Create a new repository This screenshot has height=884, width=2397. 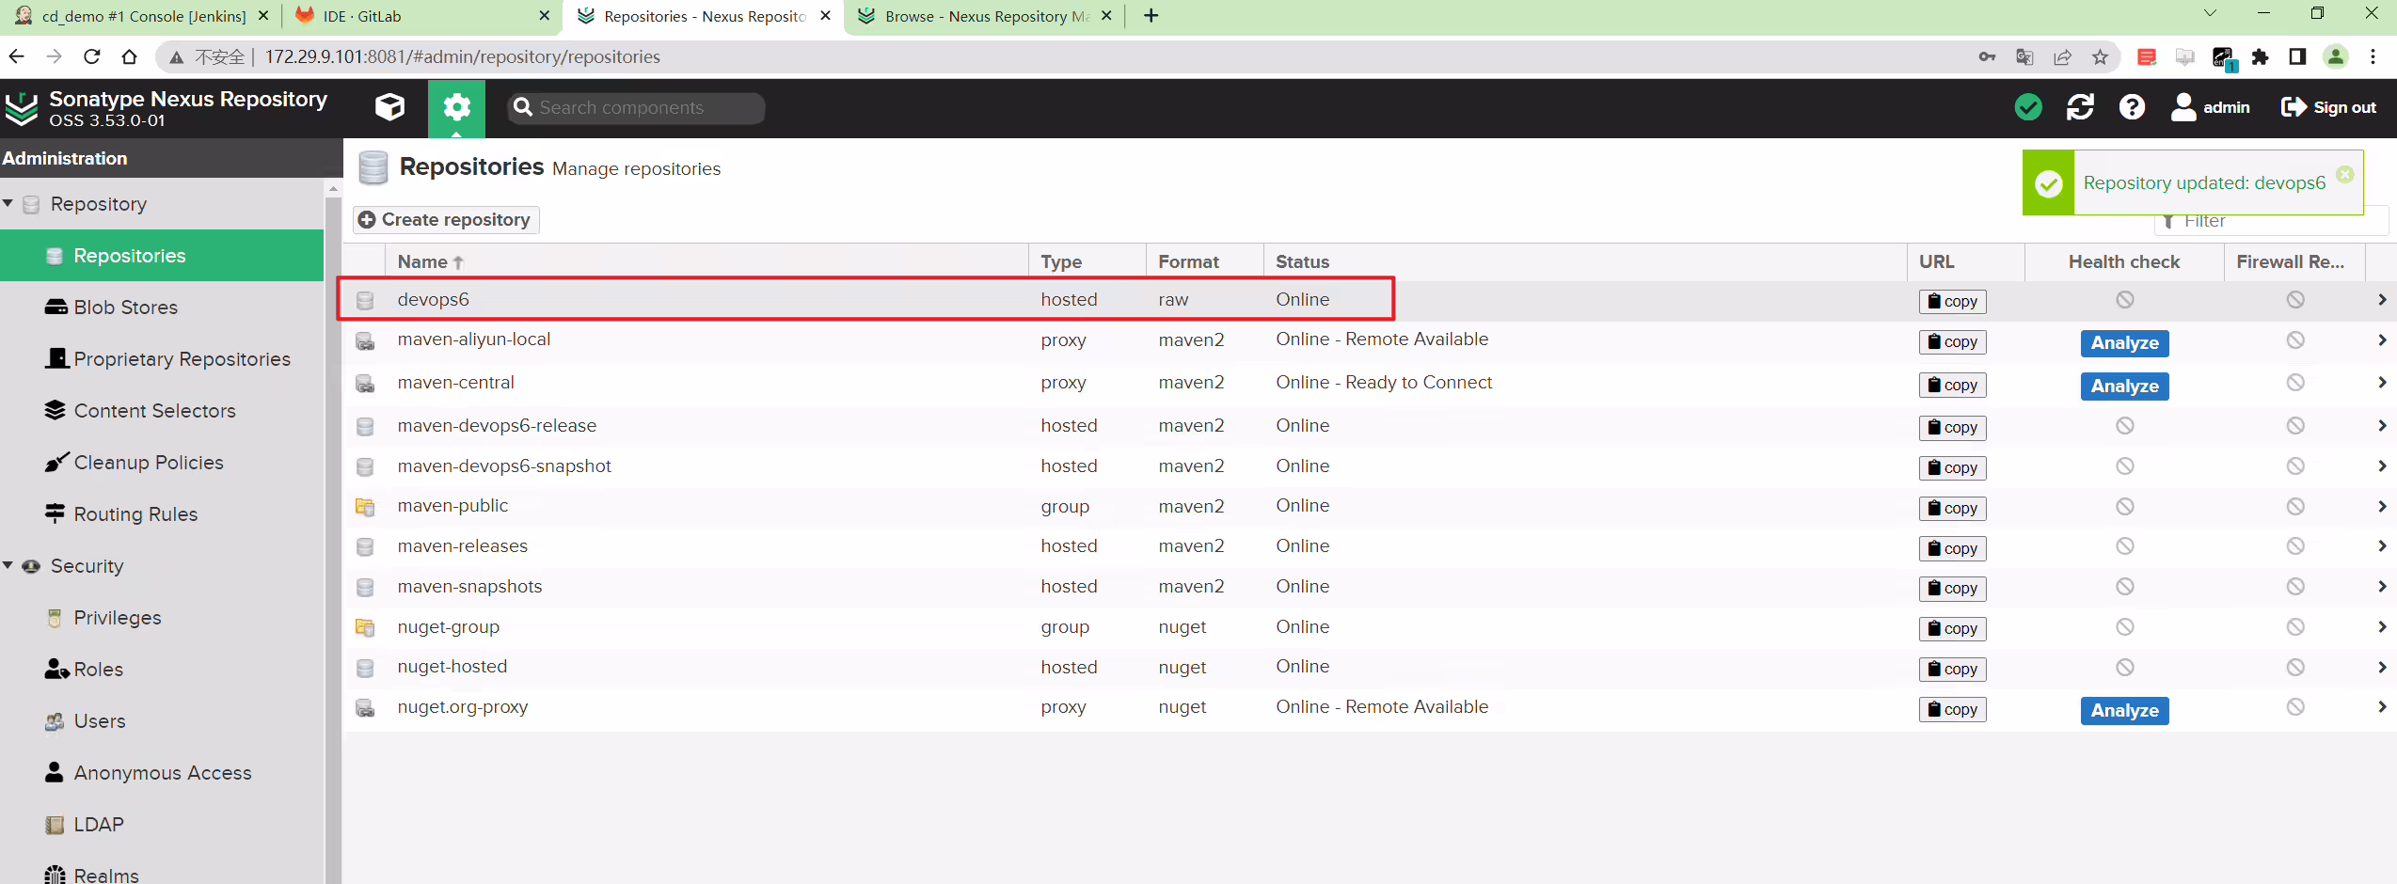(x=445, y=219)
